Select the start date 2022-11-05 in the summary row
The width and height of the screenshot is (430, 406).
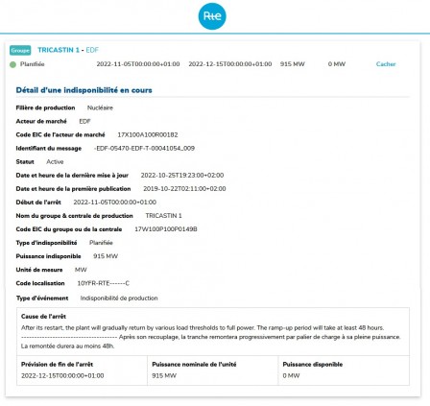click(138, 64)
